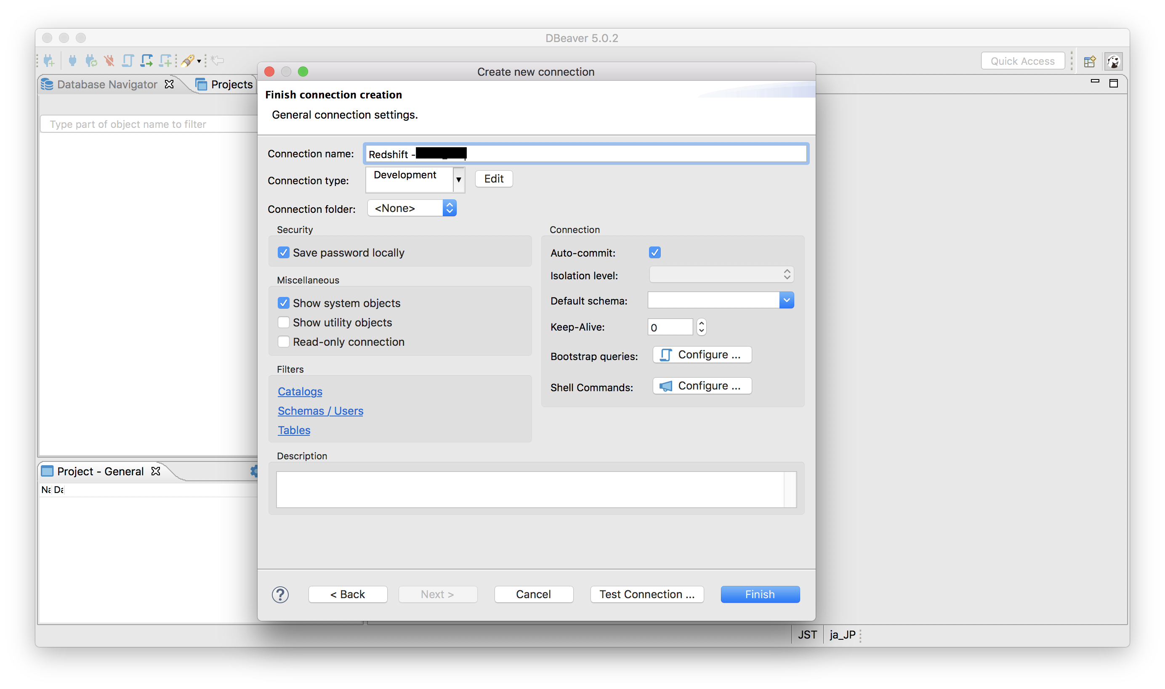Click the New Connection plug icon in the main toolbar
This screenshot has height=689, width=1165.
[x=49, y=60]
